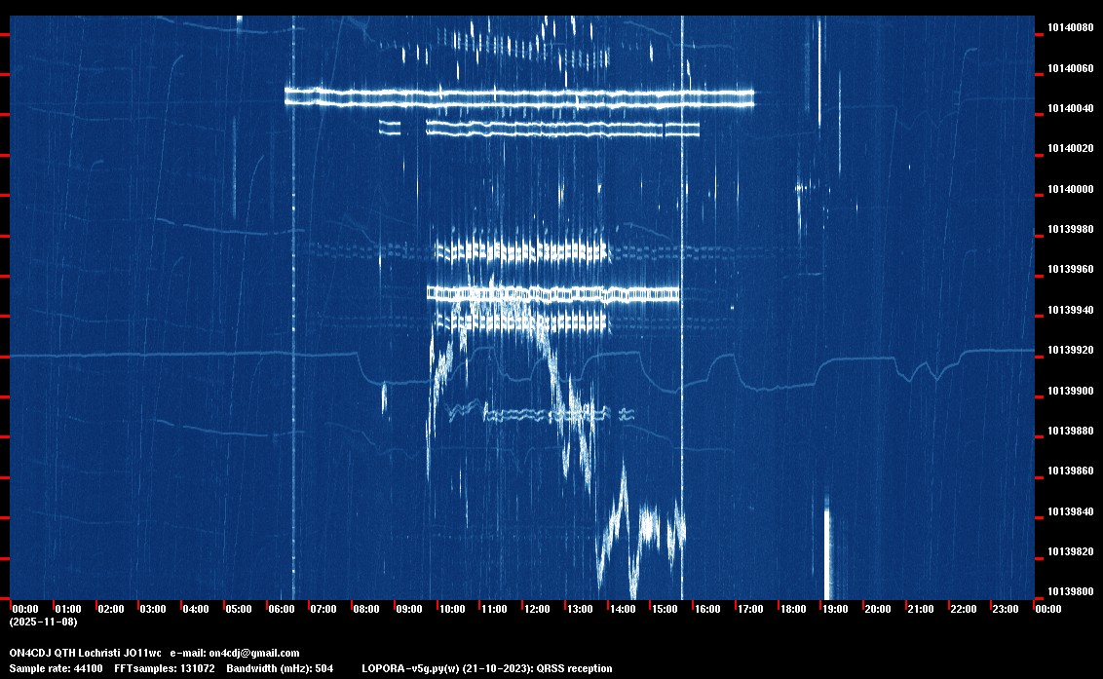Image resolution: width=1103 pixels, height=679 pixels.
Task: Click the 03:00 time axis label
Action: 153,609
